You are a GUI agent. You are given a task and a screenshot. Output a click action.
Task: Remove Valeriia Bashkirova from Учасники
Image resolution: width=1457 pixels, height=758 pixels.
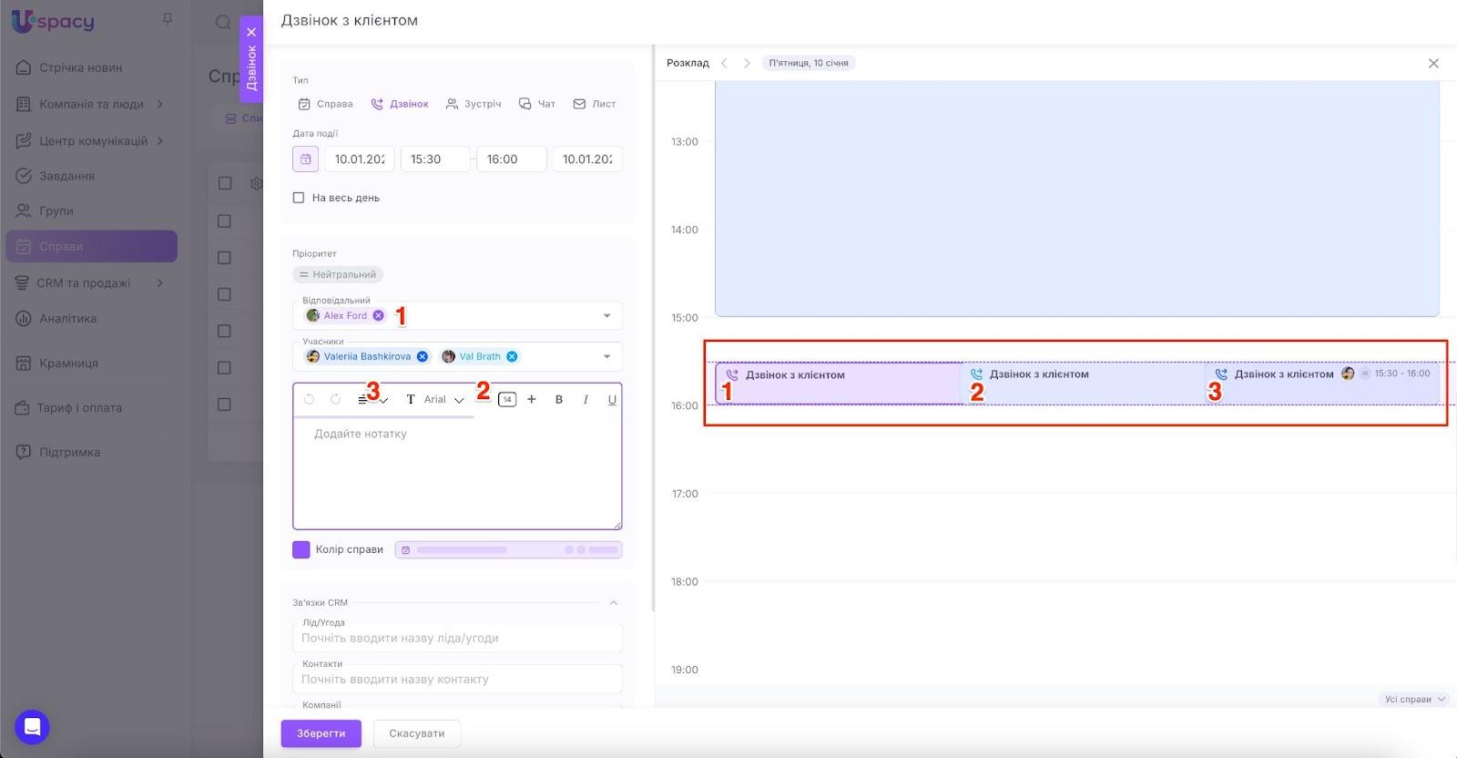pos(423,356)
